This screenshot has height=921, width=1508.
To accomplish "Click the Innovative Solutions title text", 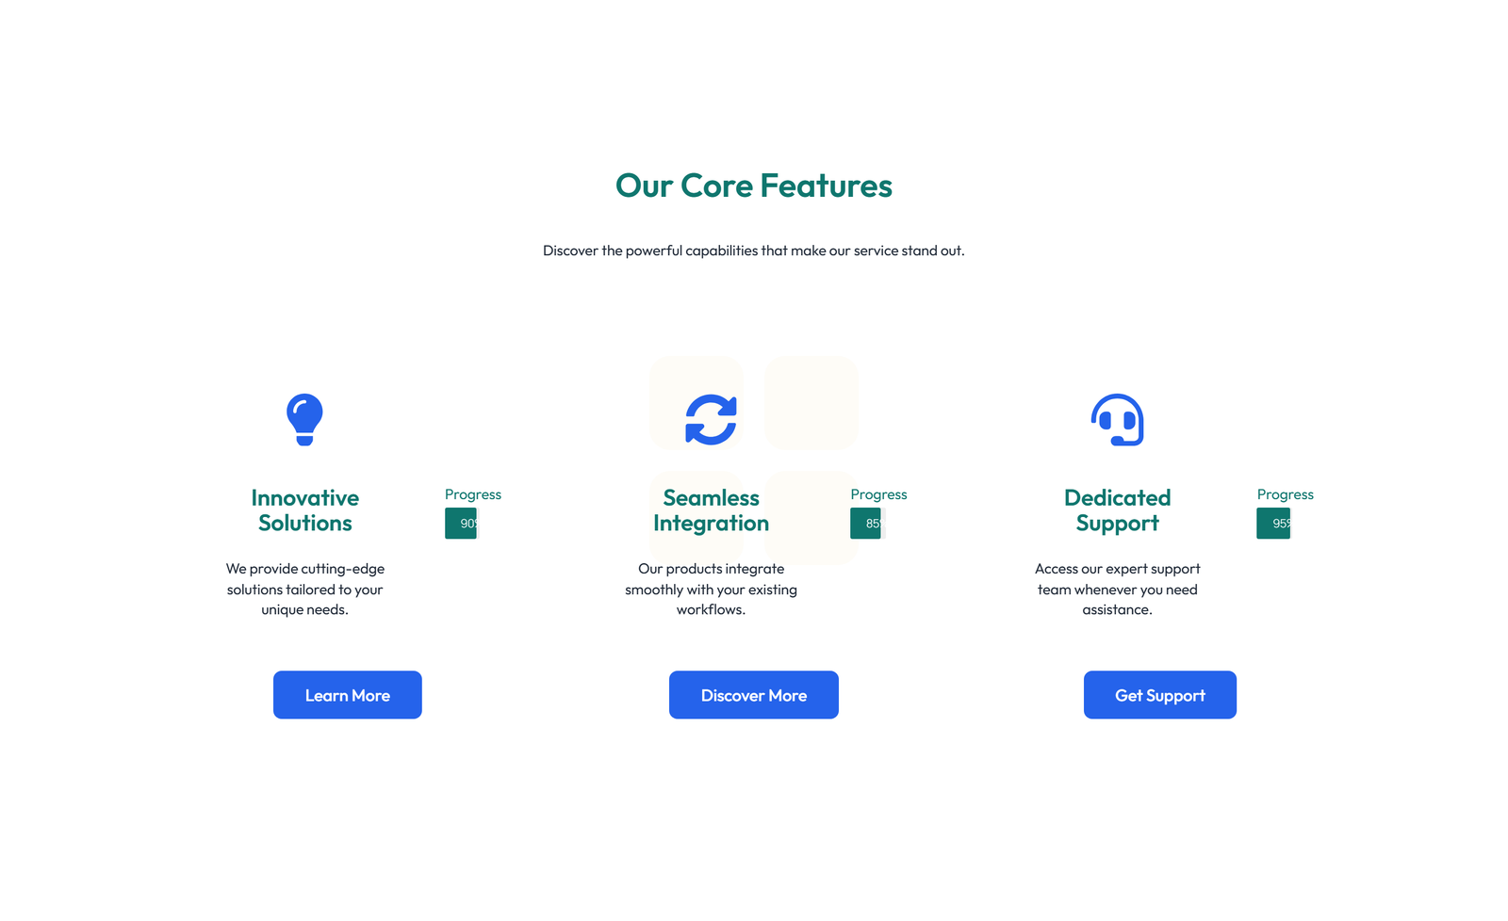I will (x=303, y=509).
